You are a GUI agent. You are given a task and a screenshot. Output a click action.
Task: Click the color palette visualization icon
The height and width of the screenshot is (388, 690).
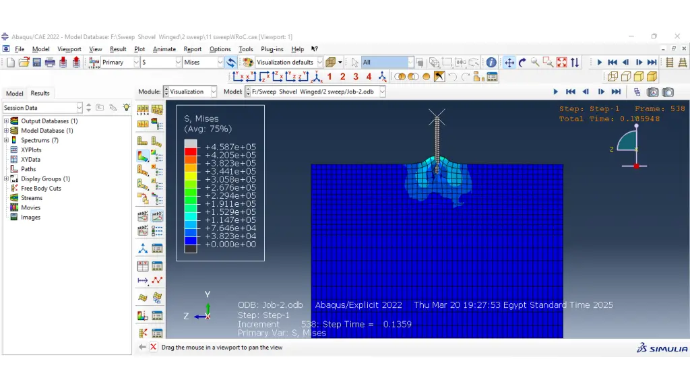248,63
